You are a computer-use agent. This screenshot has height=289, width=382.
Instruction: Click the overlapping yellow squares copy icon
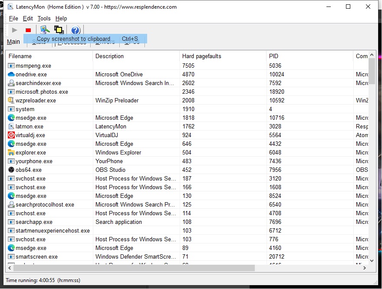coord(59,30)
